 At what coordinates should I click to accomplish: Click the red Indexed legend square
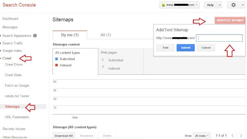[57, 65]
